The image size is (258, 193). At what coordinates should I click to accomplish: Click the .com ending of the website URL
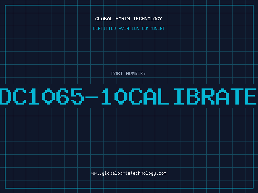(162, 173)
